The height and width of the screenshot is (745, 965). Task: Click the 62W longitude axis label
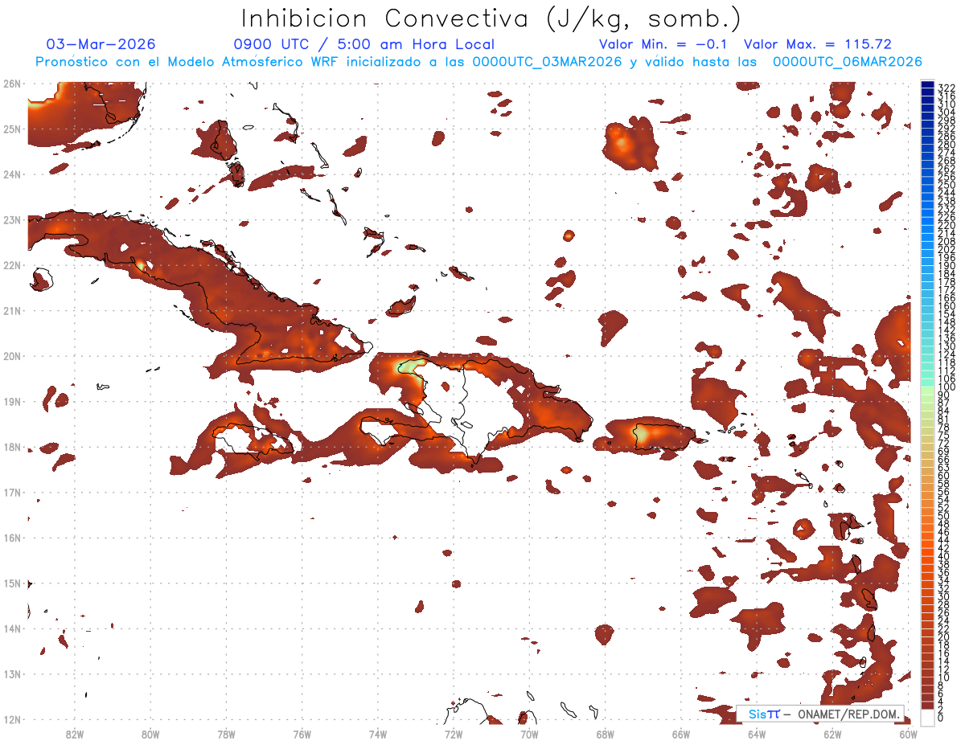[832, 734]
